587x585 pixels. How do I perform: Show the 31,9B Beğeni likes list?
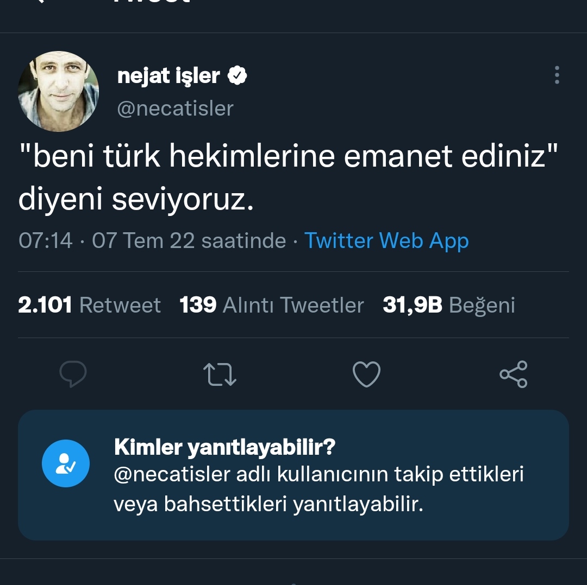(448, 305)
